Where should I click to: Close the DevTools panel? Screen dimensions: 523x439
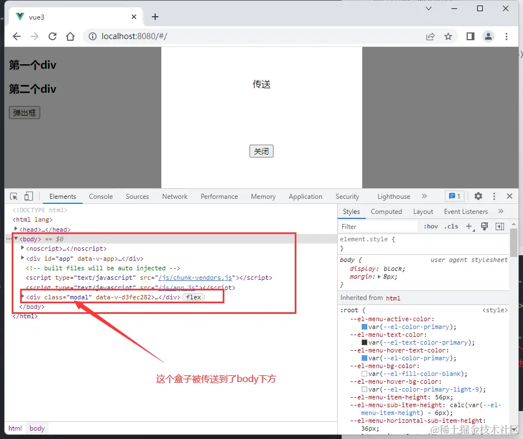(509, 196)
